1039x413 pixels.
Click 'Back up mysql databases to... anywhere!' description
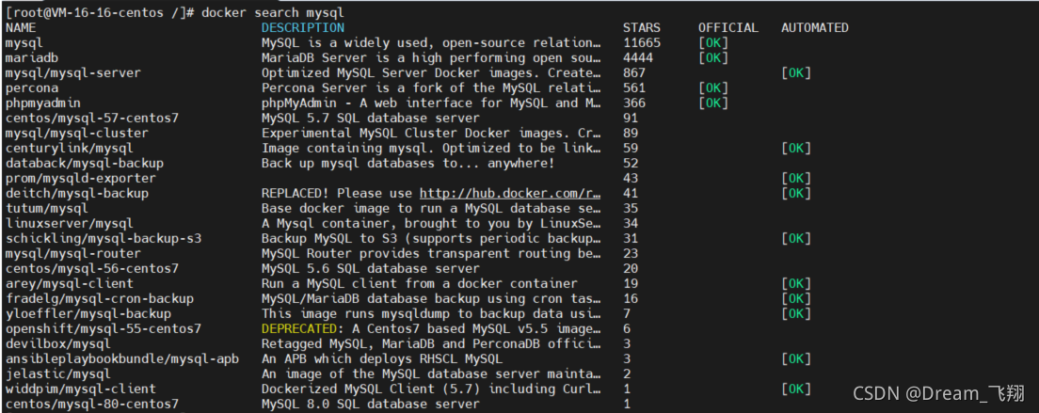pos(408,164)
